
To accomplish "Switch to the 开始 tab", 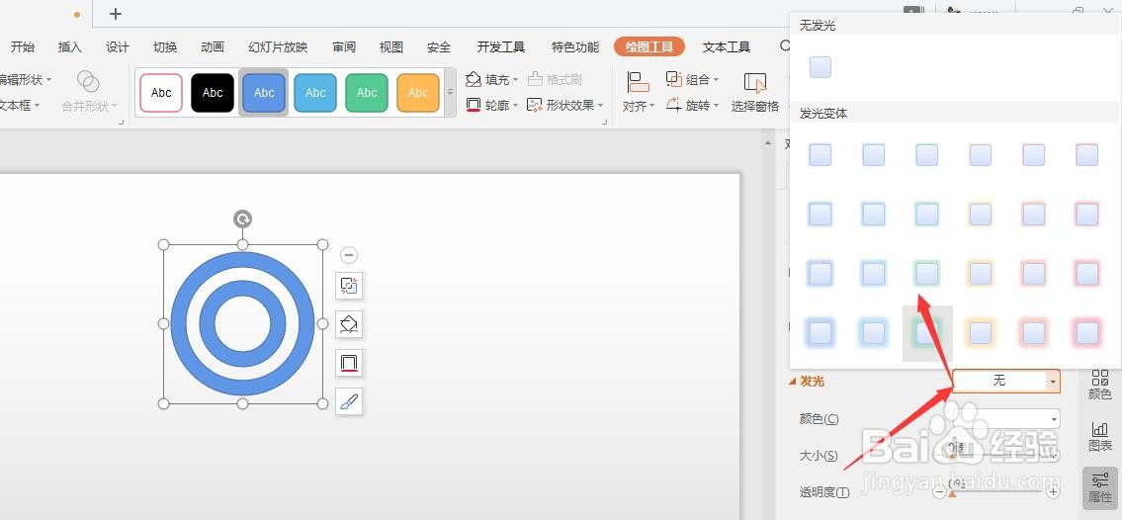I will [22, 47].
